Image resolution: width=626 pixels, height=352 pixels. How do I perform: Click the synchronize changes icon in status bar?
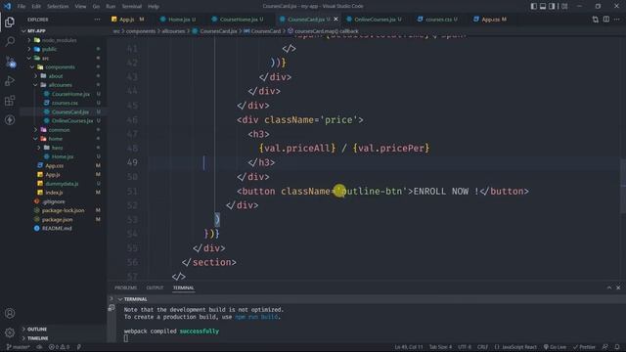click(39, 347)
